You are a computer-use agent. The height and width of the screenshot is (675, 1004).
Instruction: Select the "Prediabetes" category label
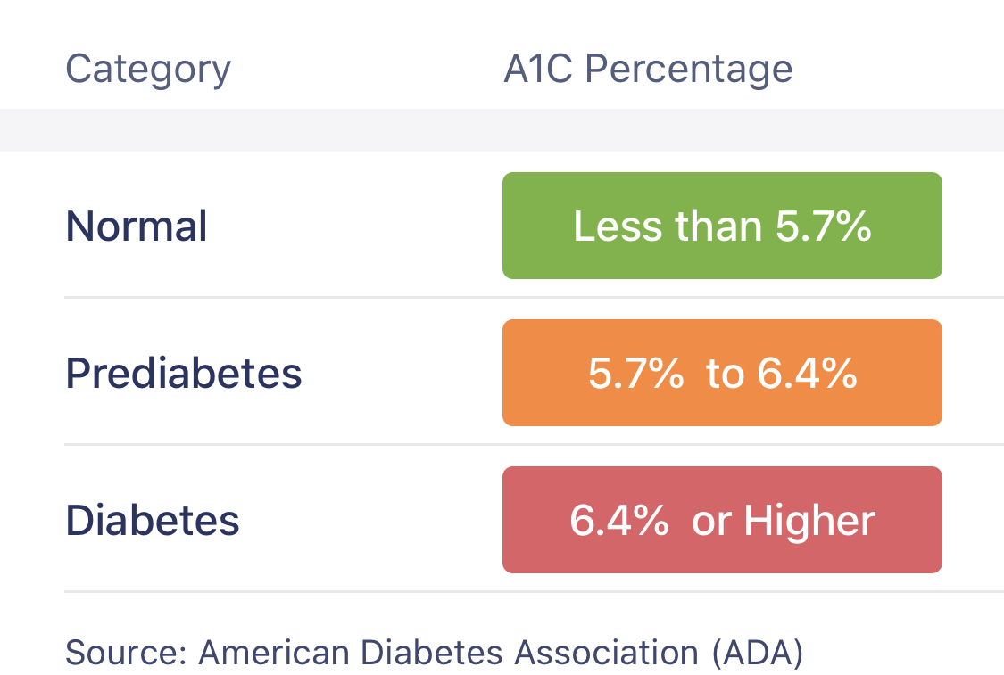(x=184, y=374)
